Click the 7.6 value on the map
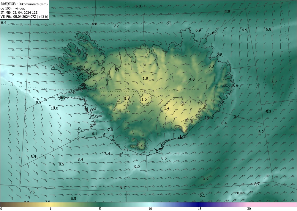 (x=110, y=129)
